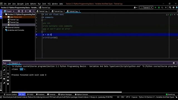
Task: Close the Tutorial 3.py editor tab
Action: [x=79, y=11]
